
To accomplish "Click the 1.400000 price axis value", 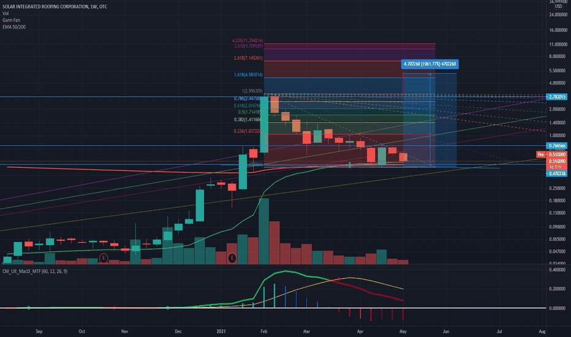I will coord(558,123).
